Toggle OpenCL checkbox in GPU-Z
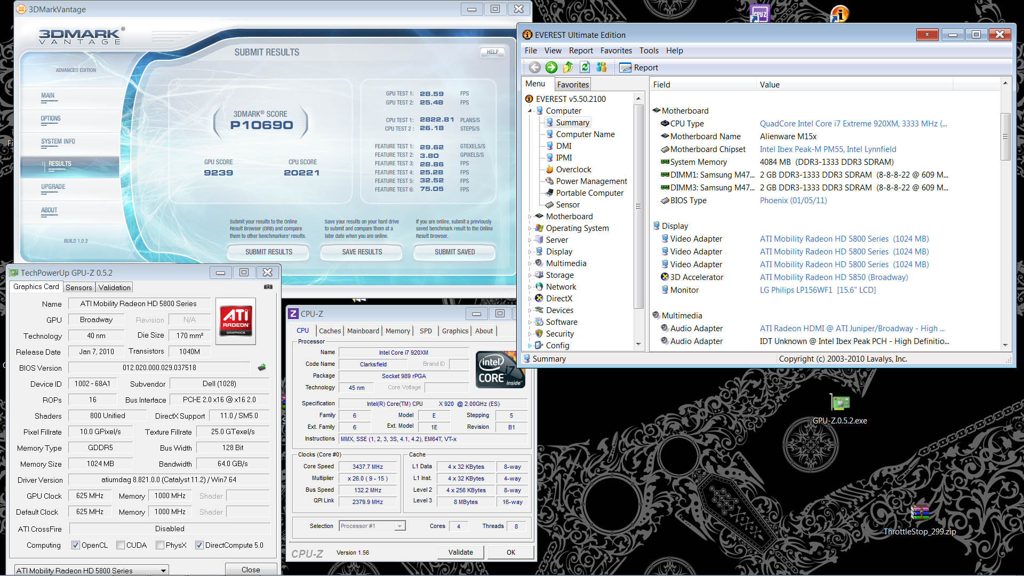 tap(76, 545)
